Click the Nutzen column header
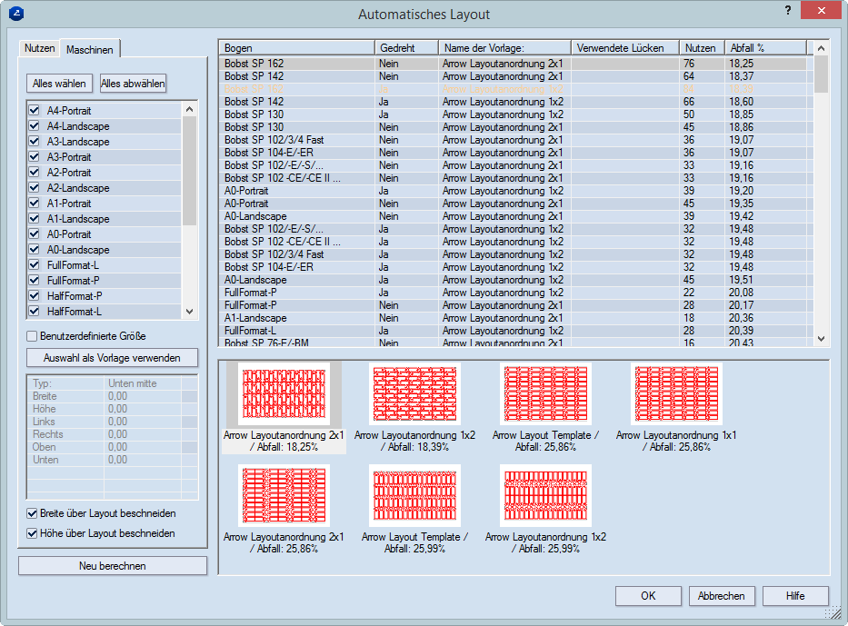Viewport: 848px width, 626px height. [701, 47]
